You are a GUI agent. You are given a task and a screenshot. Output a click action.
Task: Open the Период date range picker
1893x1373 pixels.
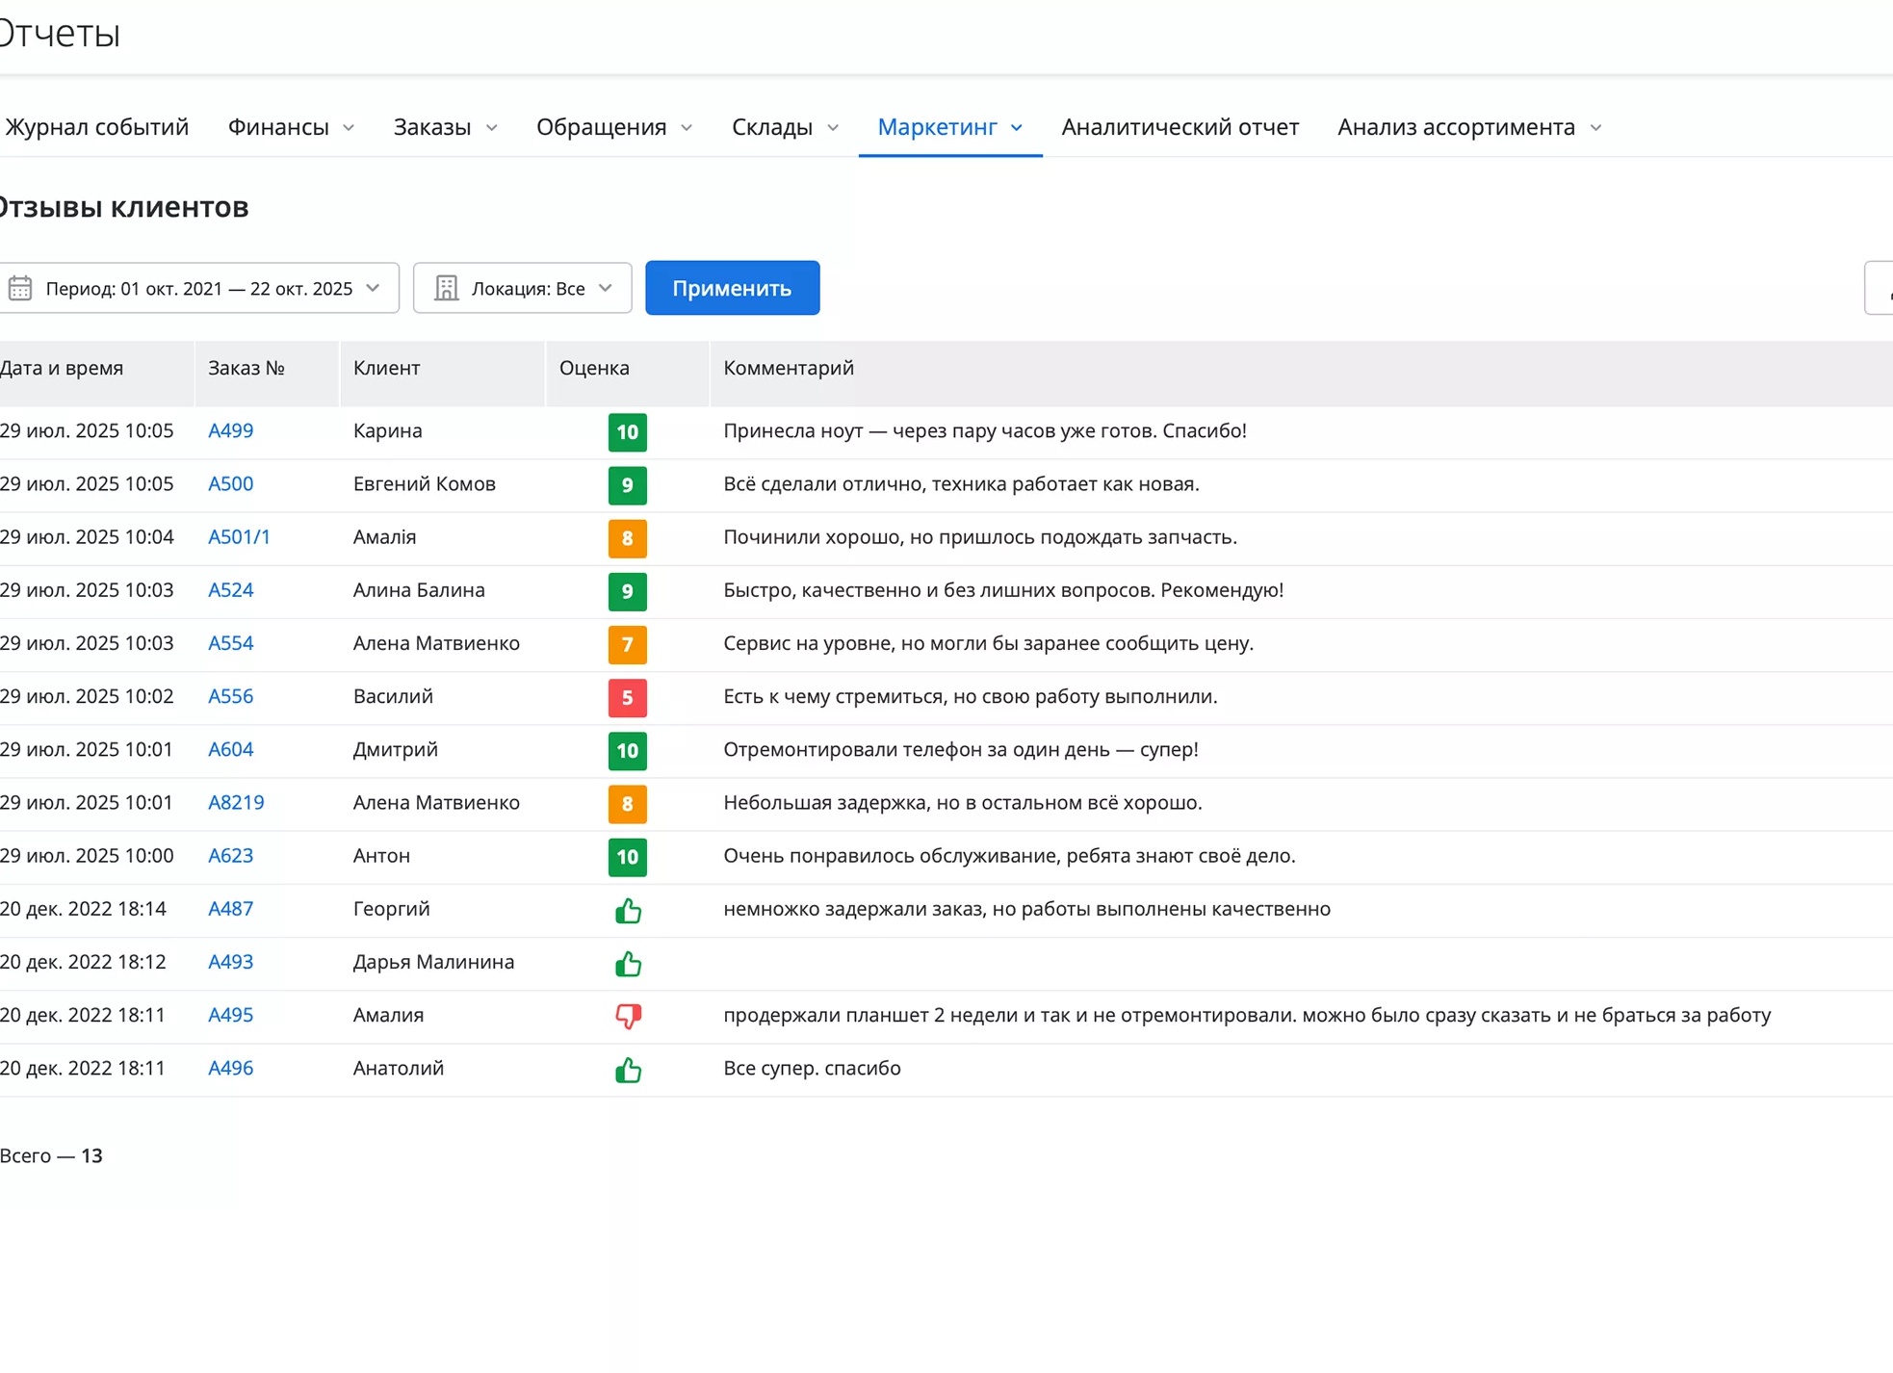[197, 288]
